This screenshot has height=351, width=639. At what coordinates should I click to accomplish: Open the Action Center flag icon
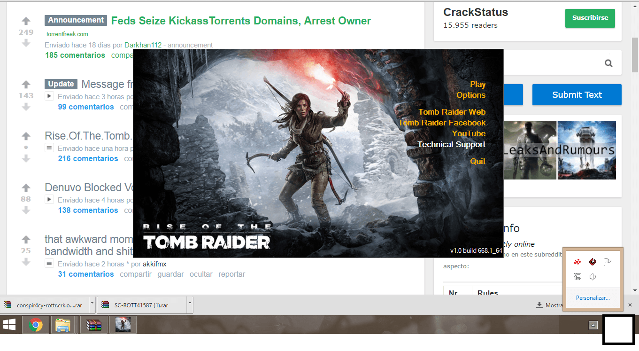point(607,262)
